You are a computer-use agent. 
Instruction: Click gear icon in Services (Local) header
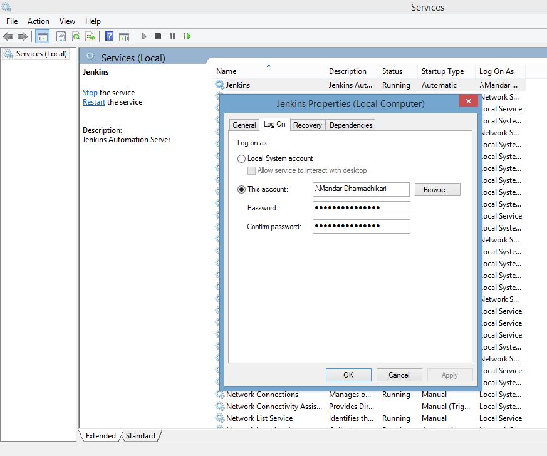pyautogui.click(x=91, y=57)
